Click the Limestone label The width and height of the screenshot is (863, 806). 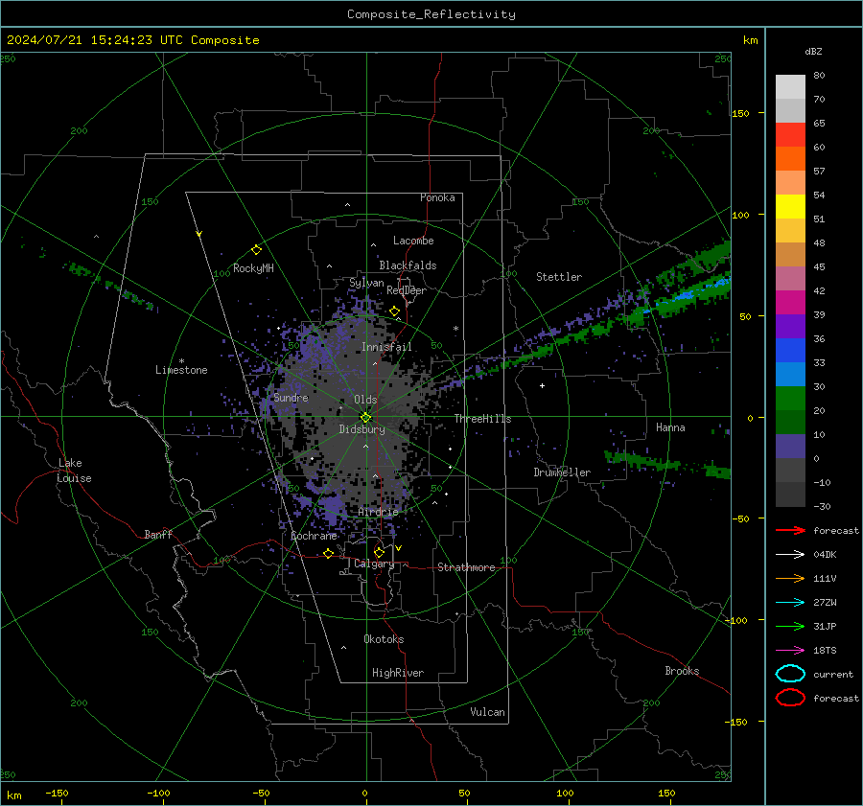click(x=181, y=370)
